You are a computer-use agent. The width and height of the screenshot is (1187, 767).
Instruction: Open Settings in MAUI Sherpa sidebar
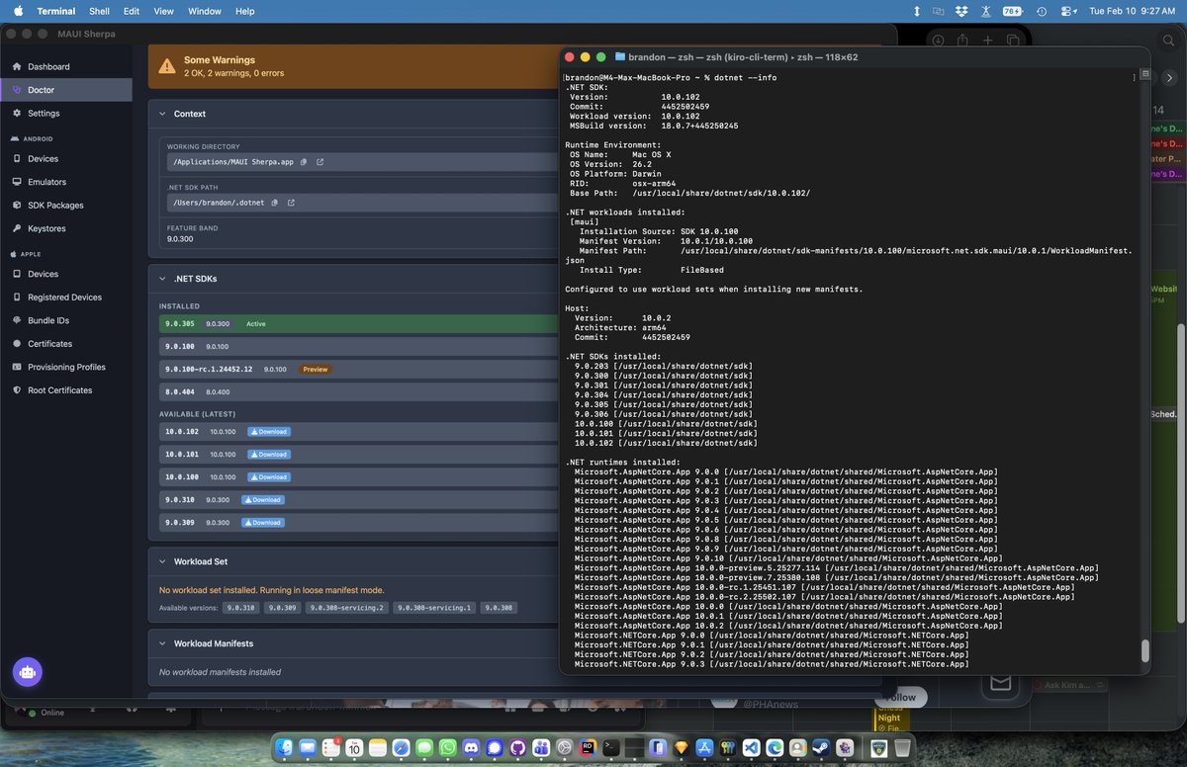click(x=65, y=113)
